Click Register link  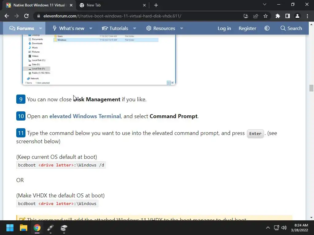click(247, 28)
